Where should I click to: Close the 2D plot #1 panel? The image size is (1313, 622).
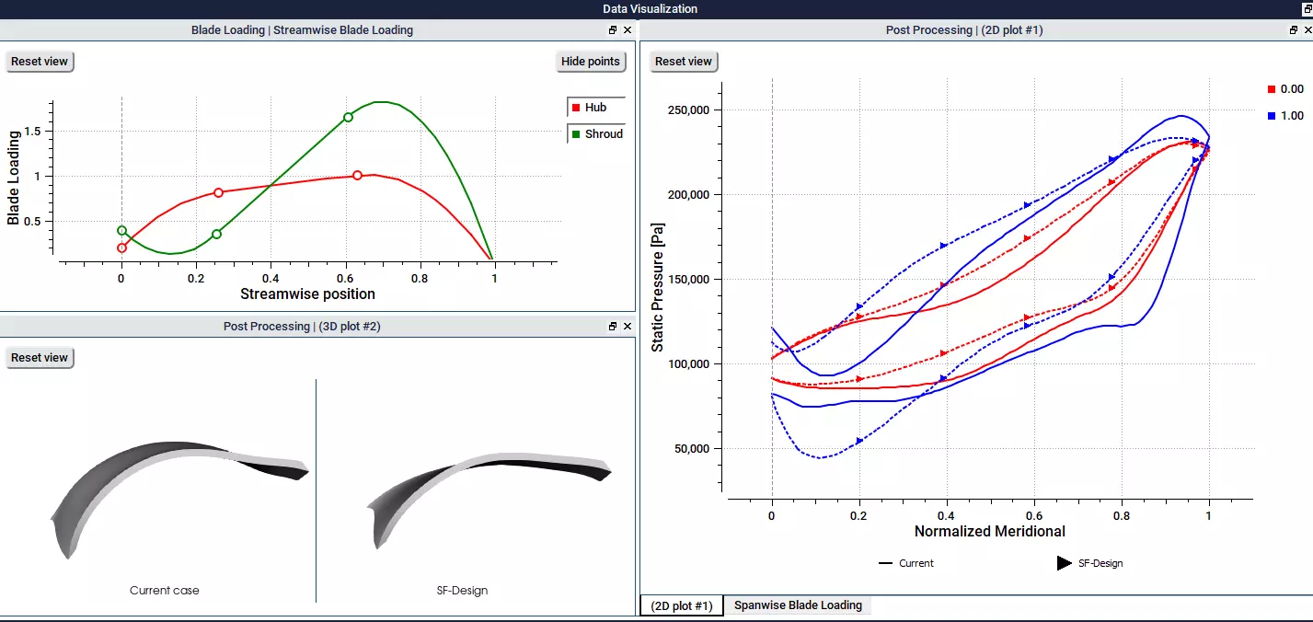click(1307, 30)
